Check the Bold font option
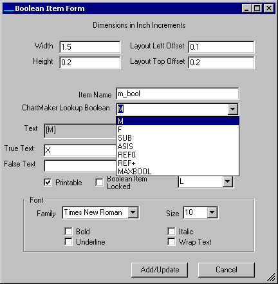The height and width of the screenshot is (284, 278). pyautogui.click(x=68, y=232)
